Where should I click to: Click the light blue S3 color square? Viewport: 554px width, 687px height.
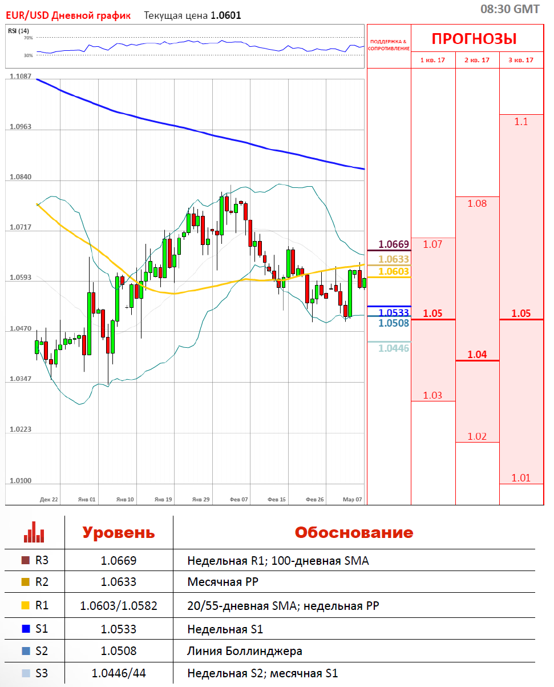(x=25, y=673)
